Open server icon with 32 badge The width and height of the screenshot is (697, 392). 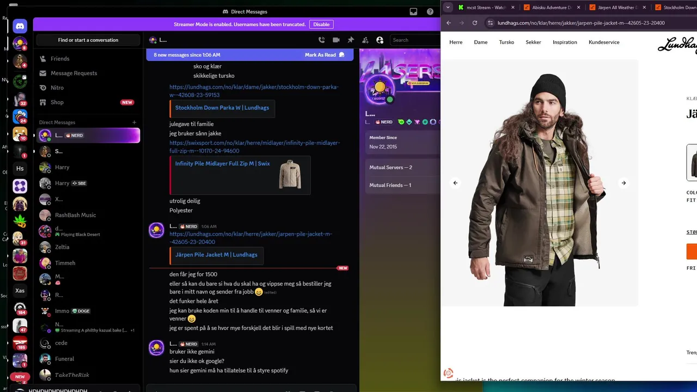20,99
